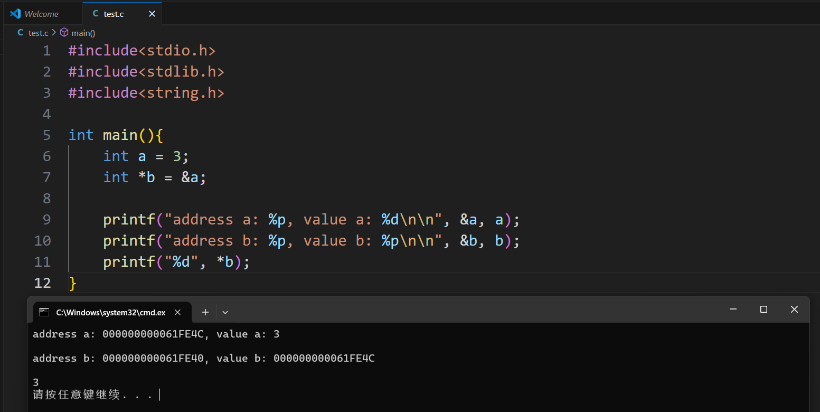
Task: Open main() breadcrumb symbol dropdown
Action: (83, 33)
